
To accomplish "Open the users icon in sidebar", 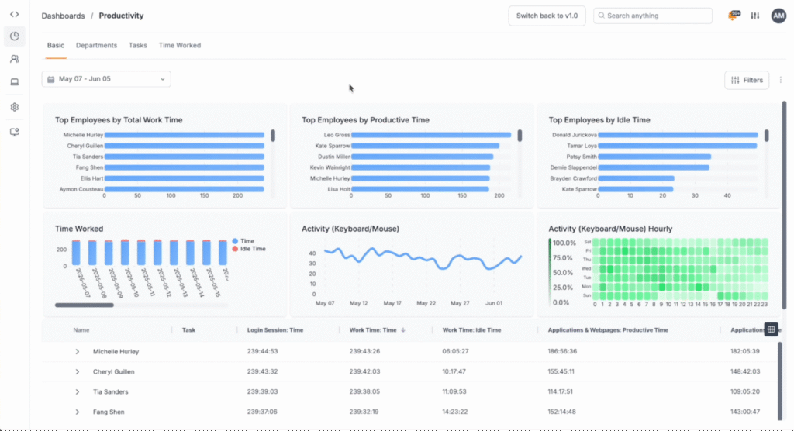I will [14, 59].
